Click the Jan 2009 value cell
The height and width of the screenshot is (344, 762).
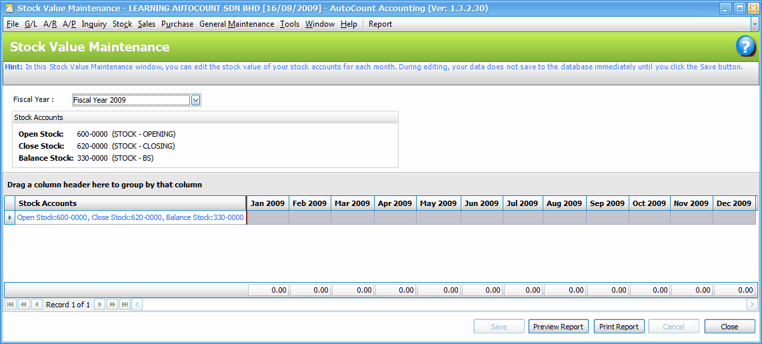[x=267, y=217]
